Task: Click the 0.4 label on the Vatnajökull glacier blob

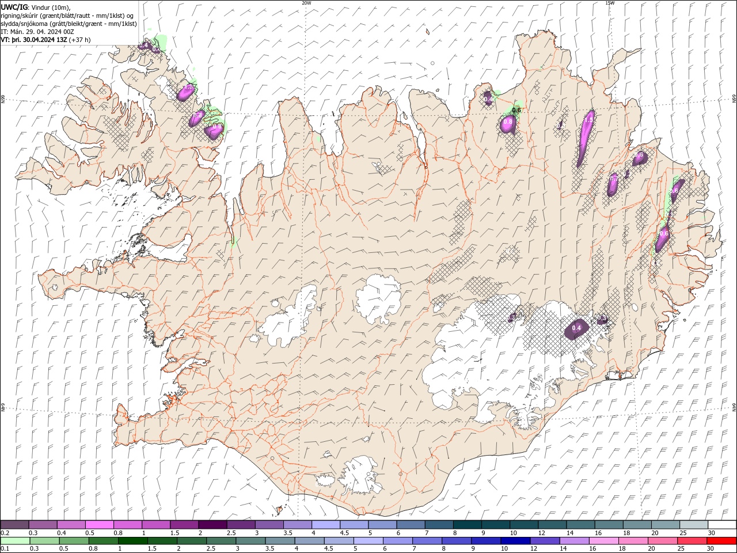Action: pos(576,328)
